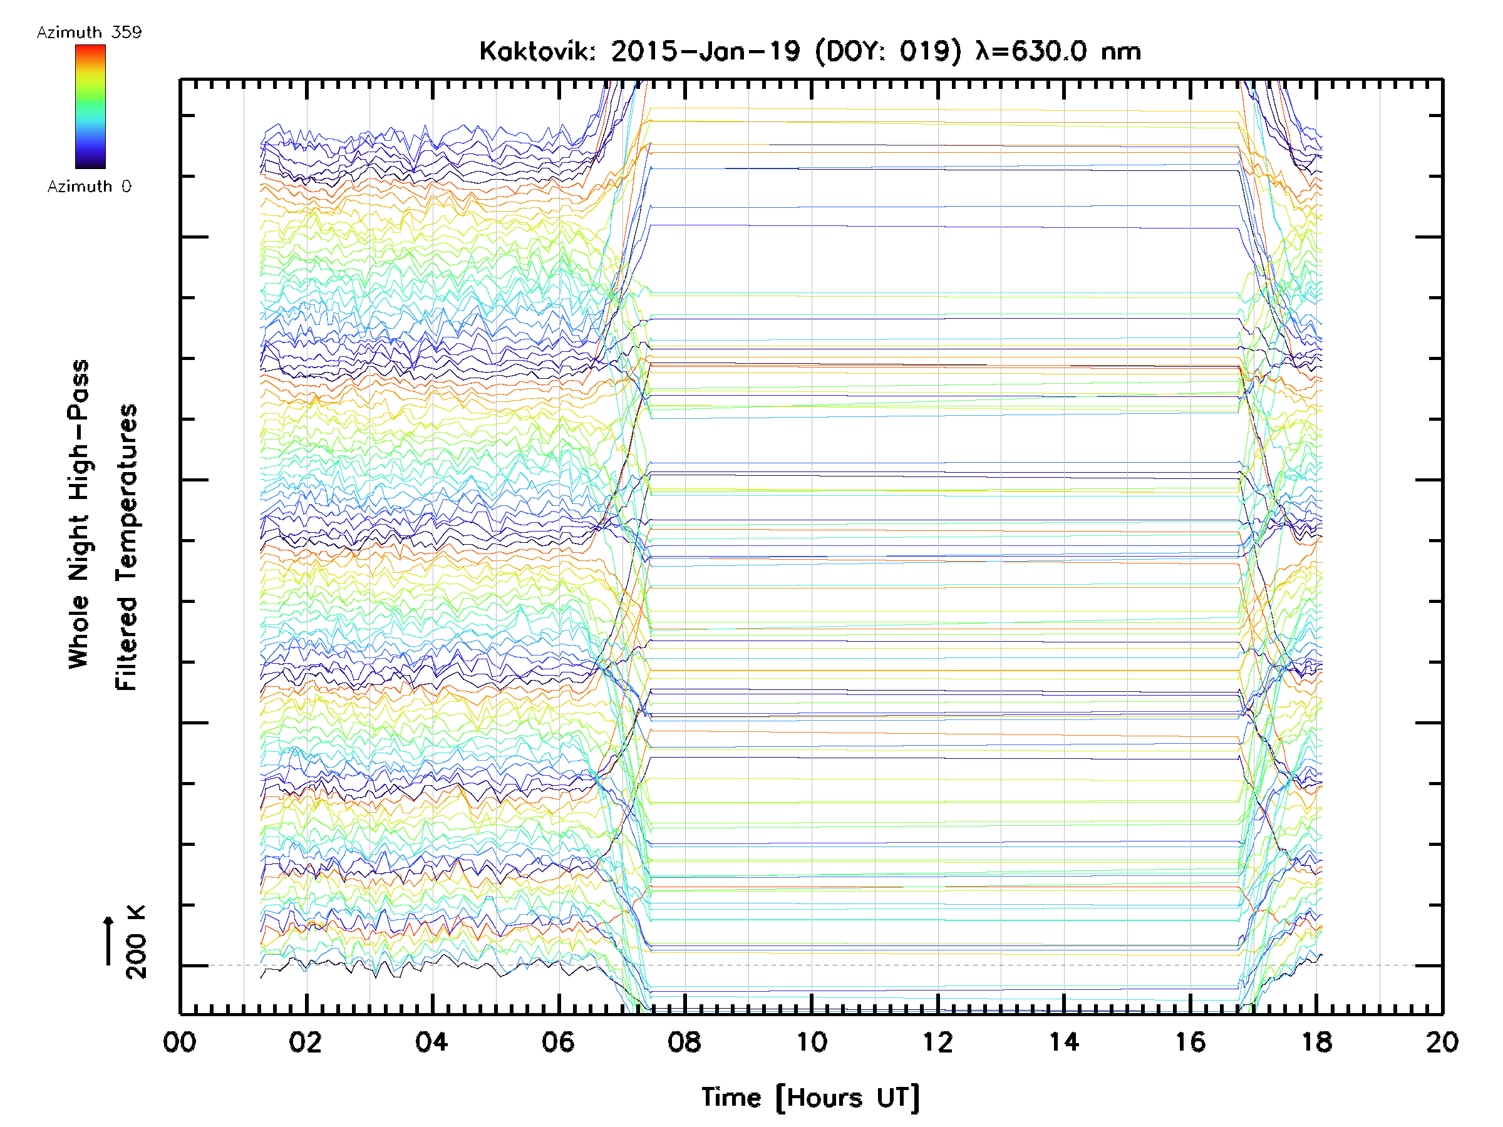Image resolution: width=1503 pixels, height=1127 pixels.
Task: Click the '18' x-axis tick label
Action: 1317,1042
